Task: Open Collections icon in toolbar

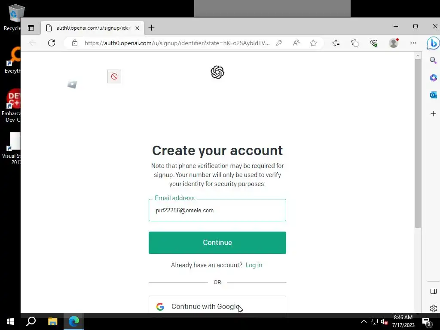Action: [x=355, y=43]
